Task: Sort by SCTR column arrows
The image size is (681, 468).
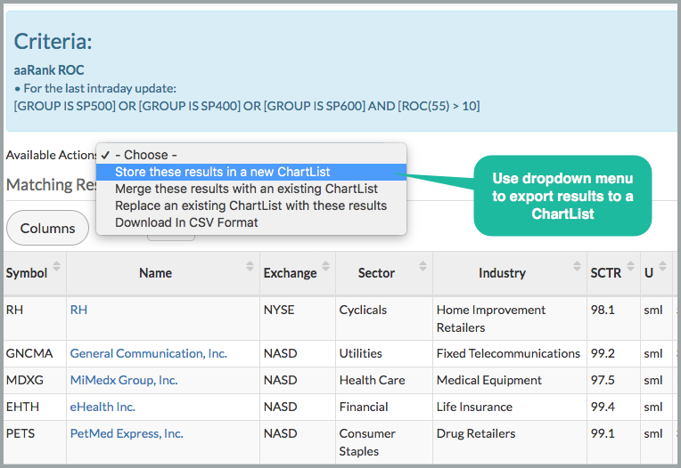Action: (x=629, y=267)
